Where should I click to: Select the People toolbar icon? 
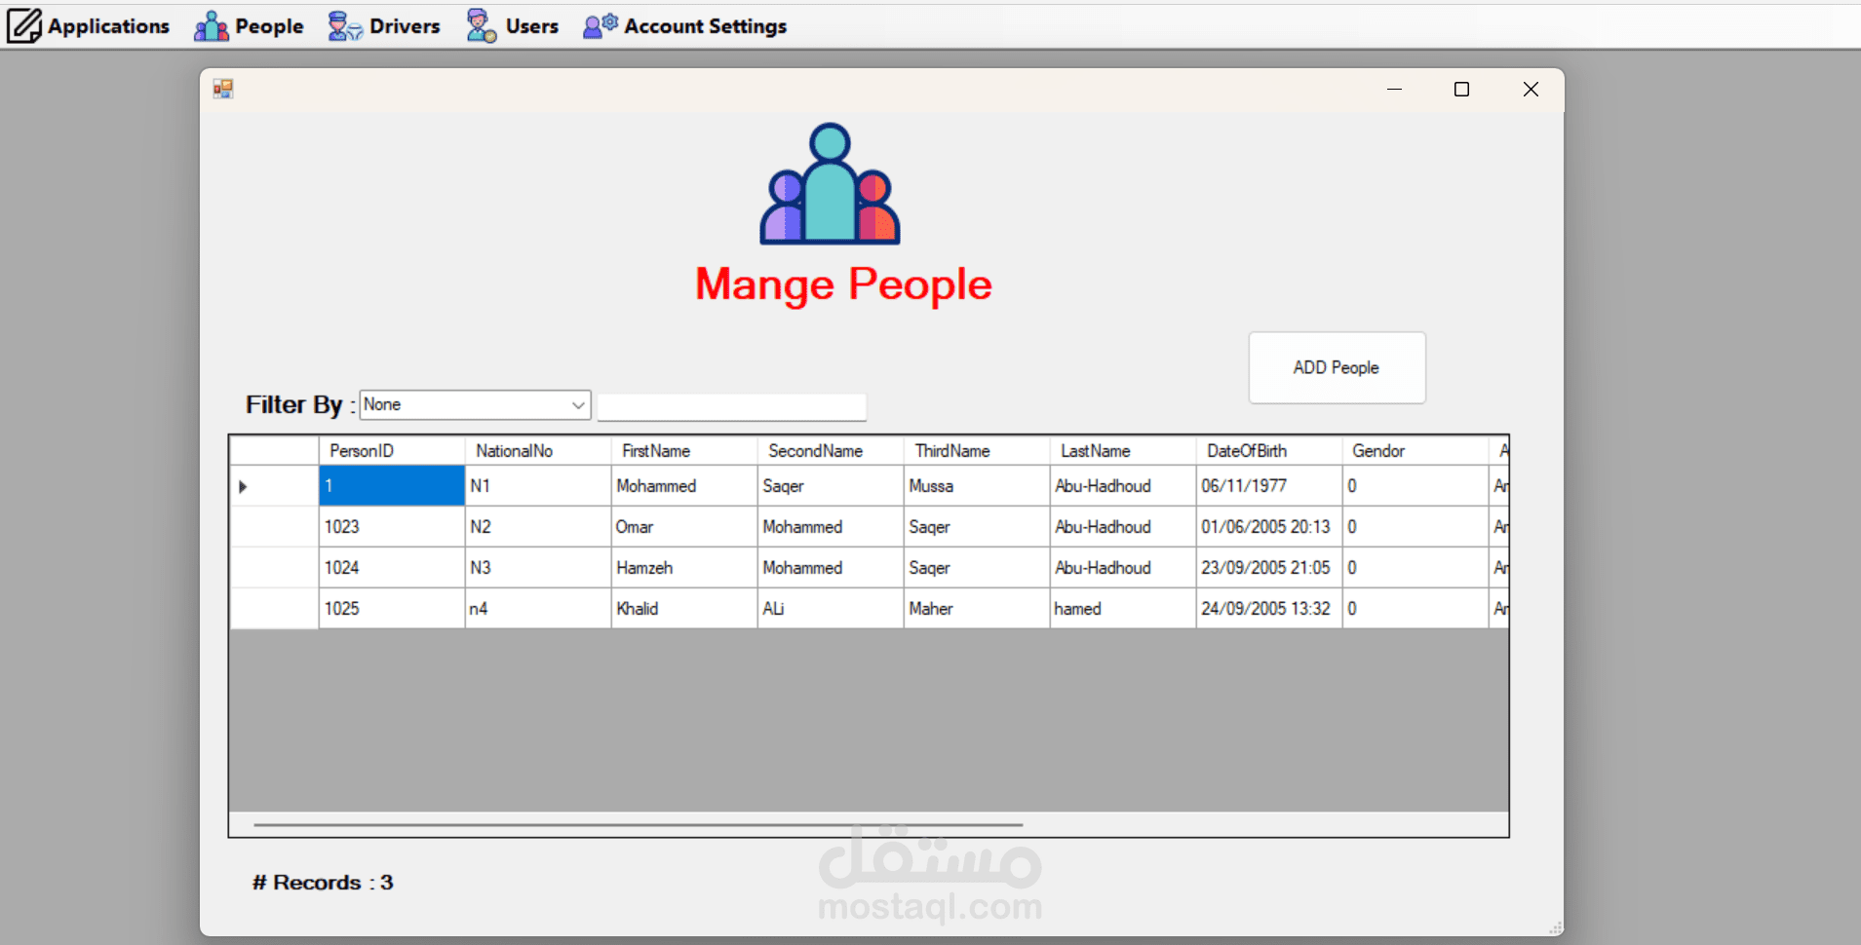pos(211,25)
